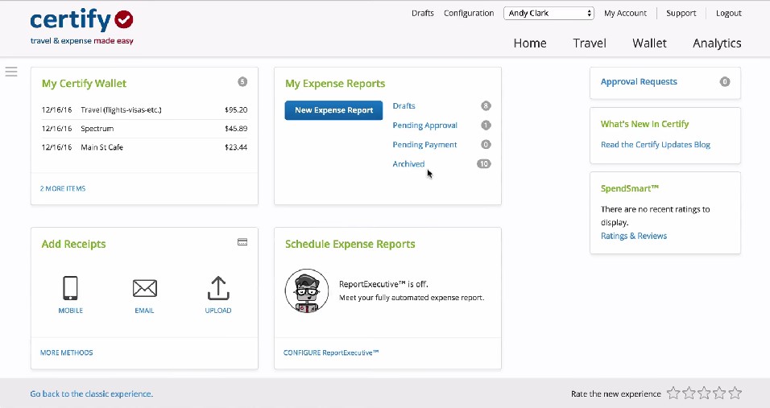Screen dimensions: 770x408
Task: Open the Andy Clark user dropdown
Action: [x=549, y=13]
